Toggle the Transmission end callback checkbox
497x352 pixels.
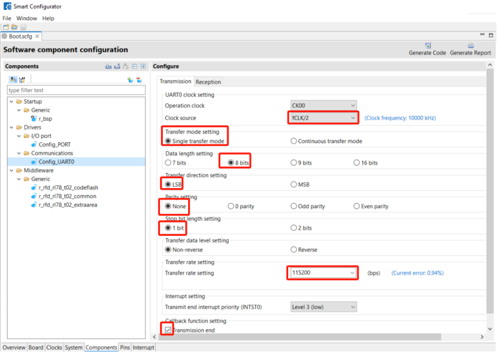pos(167,330)
